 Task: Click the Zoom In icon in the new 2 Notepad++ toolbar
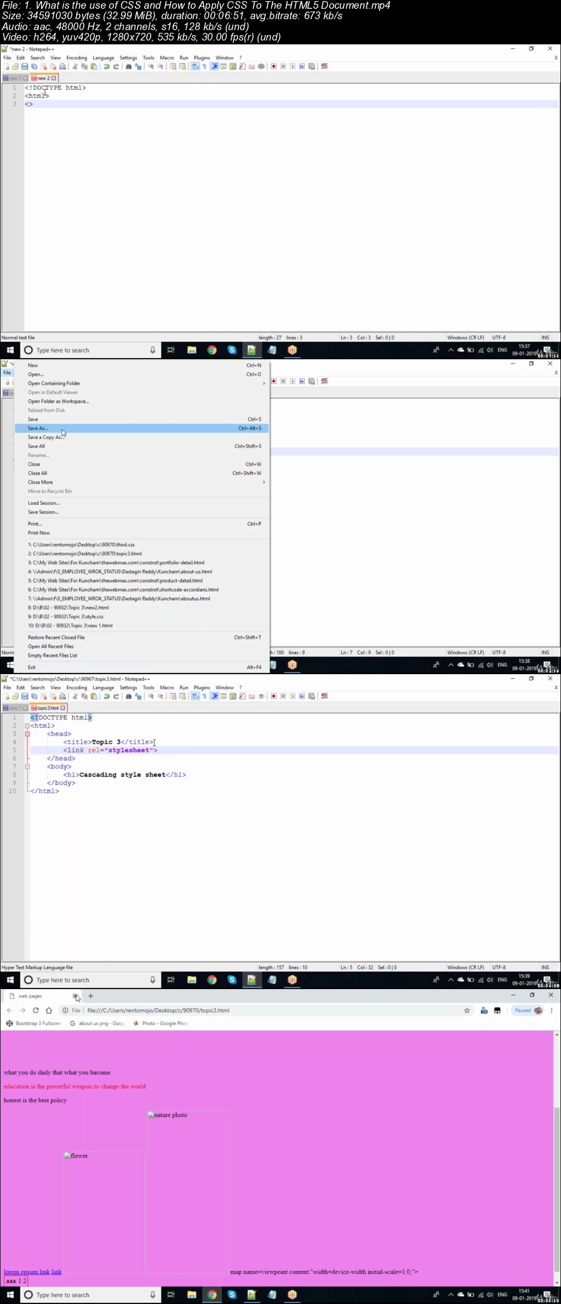tap(151, 66)
